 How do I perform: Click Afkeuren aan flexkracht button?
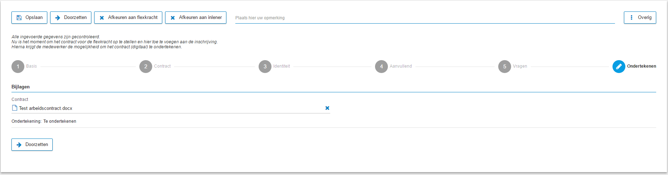(128, 18)
